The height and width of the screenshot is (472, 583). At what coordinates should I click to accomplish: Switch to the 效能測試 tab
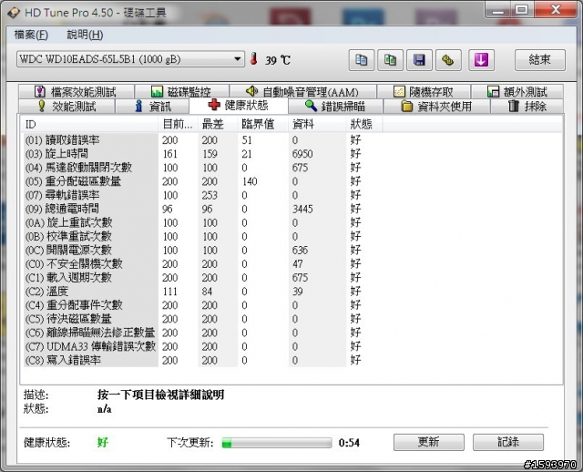[x=66, y=107]
